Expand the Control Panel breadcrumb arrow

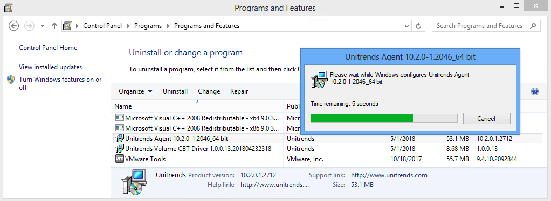tap(128, 26)
